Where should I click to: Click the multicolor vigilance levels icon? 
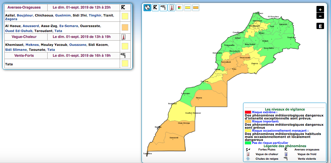[x=180, y=8]
